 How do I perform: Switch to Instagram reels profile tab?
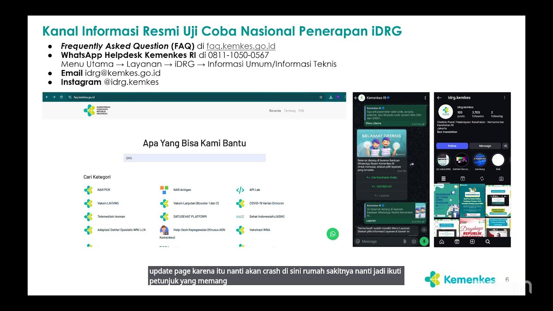(x=463, y=178)
